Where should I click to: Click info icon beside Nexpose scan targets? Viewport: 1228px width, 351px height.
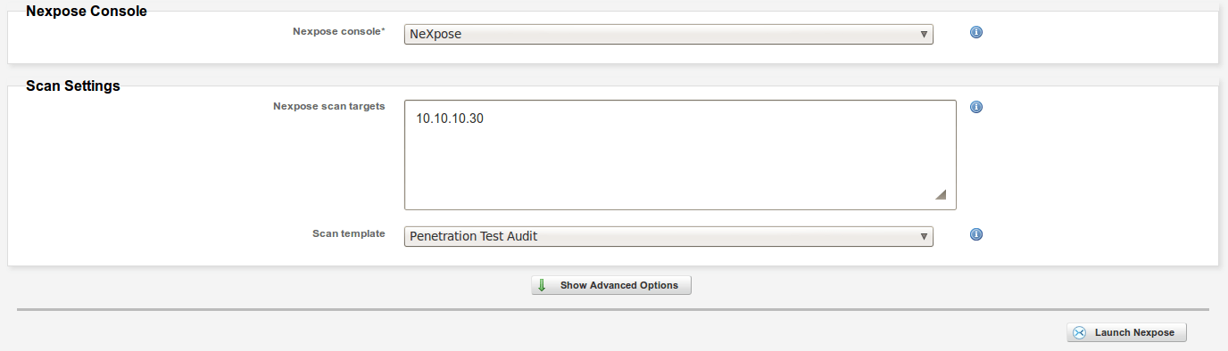pos(975,107)
